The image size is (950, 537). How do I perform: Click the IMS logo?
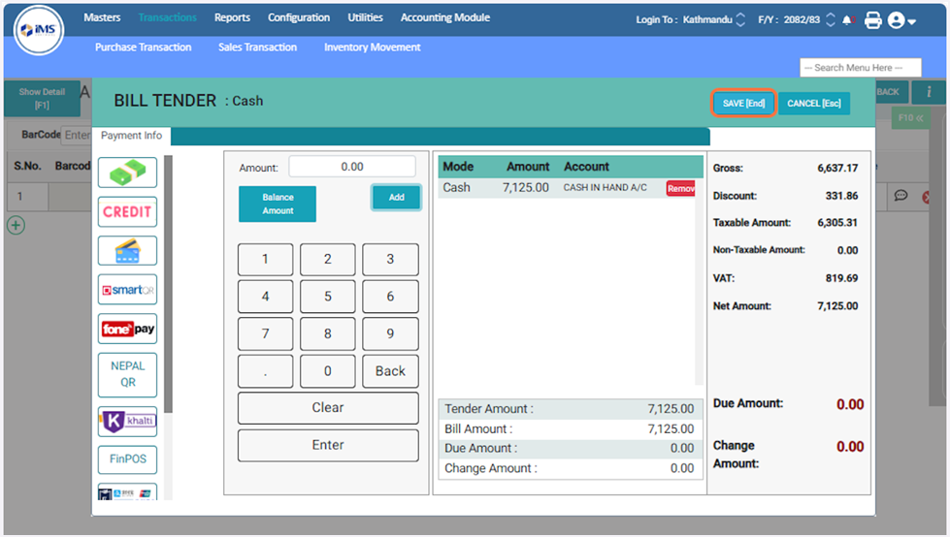click(39, 31)
